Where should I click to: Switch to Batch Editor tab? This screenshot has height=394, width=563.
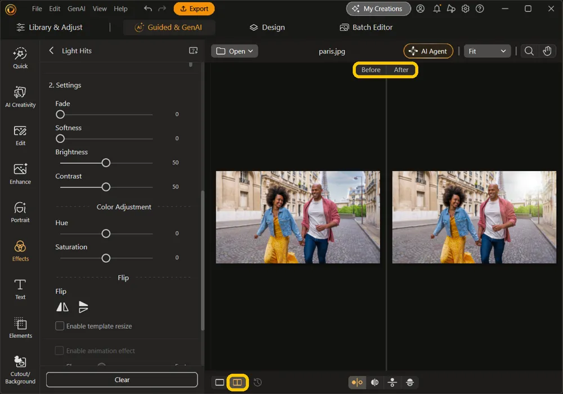point(367,27)
